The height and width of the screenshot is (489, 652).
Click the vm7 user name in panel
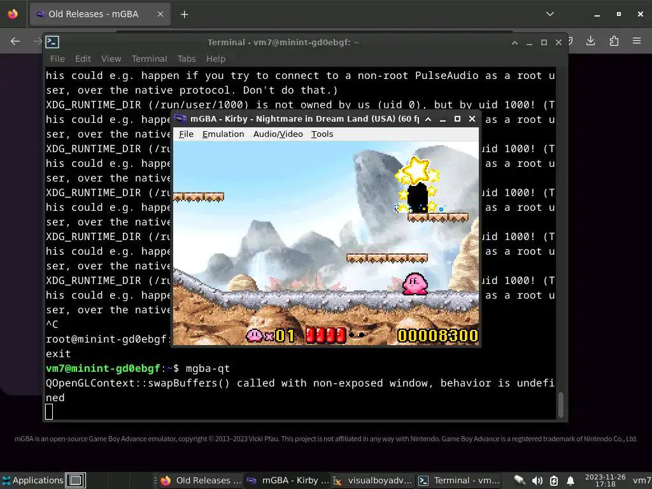[642, 481]
